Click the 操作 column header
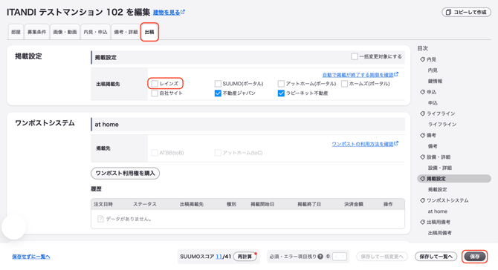The image size is (498, 270). click(388, 205)
